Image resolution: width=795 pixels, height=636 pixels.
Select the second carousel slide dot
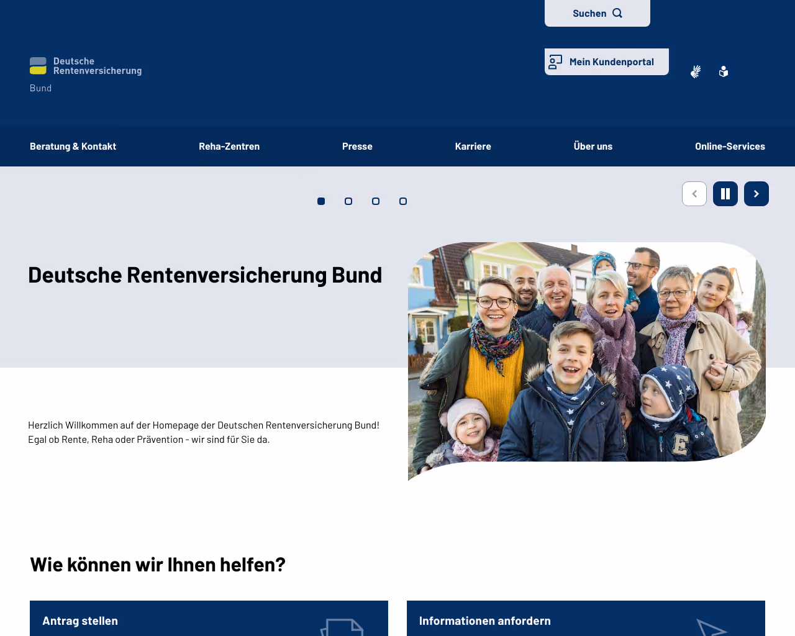click(348, 201)
